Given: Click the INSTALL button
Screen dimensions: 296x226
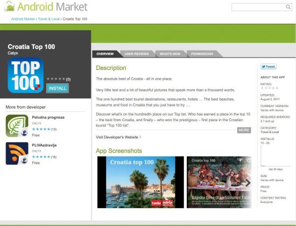Looking at the screenshot, I should (58, 88).
